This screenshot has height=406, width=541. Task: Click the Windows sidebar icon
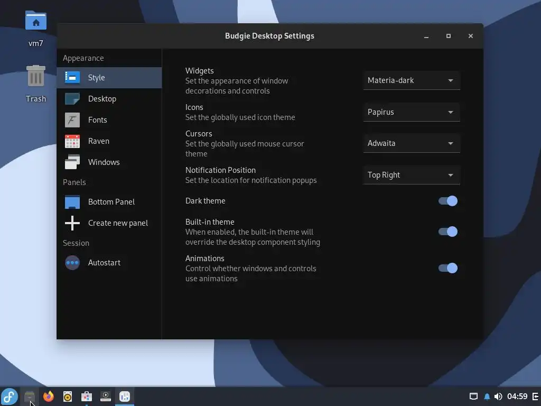(72, 162)
